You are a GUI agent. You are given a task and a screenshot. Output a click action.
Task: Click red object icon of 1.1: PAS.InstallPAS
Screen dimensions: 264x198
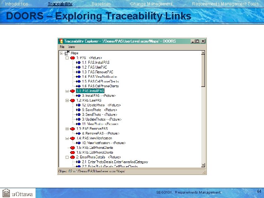72,91
